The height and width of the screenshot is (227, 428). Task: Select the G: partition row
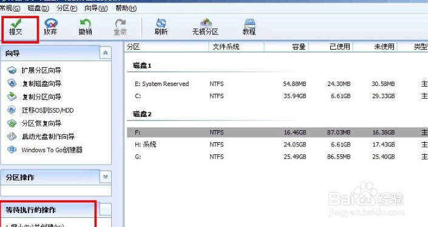(x=277, y=157)
